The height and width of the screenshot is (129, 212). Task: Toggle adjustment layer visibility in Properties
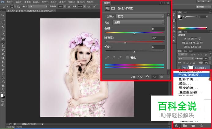click(x=155, y=77)
